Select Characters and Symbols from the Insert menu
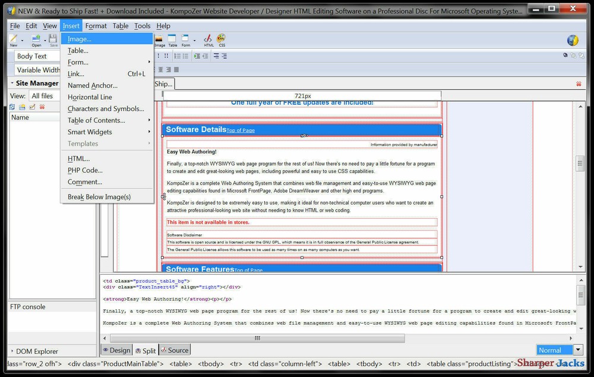 pyautogui.click(x=106, y=108)
